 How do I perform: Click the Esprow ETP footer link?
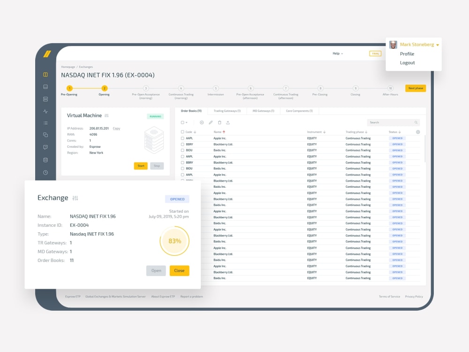coord(73,297)
